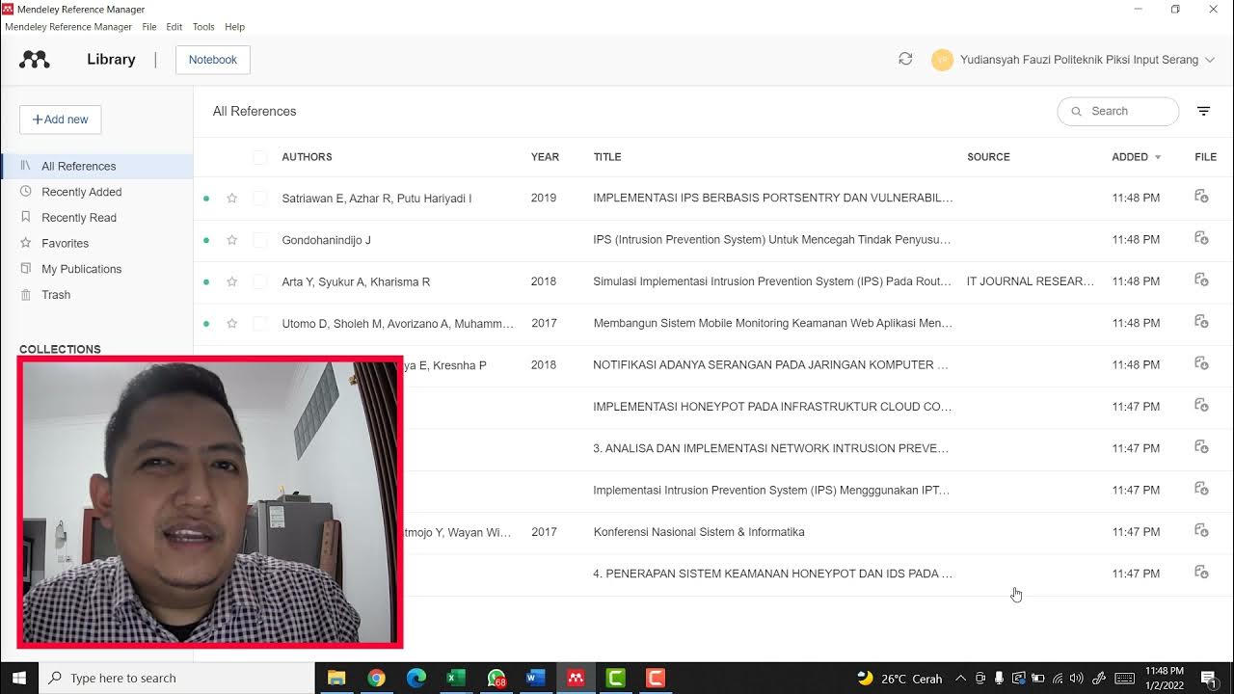
Task: Favorite the Arta Y reference star
Action: (231, 281)
